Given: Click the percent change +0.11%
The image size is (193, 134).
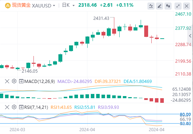Looking at the screenshot, I should [x=125, y=5].
